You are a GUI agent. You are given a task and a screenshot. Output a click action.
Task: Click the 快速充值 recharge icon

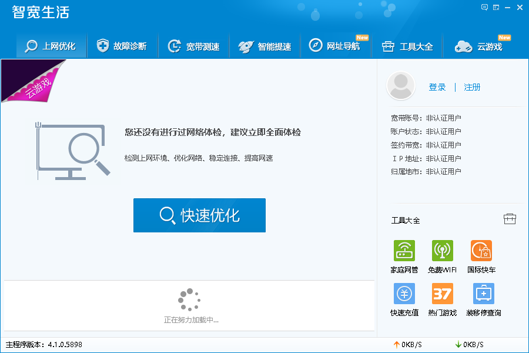tap(404, 294)
